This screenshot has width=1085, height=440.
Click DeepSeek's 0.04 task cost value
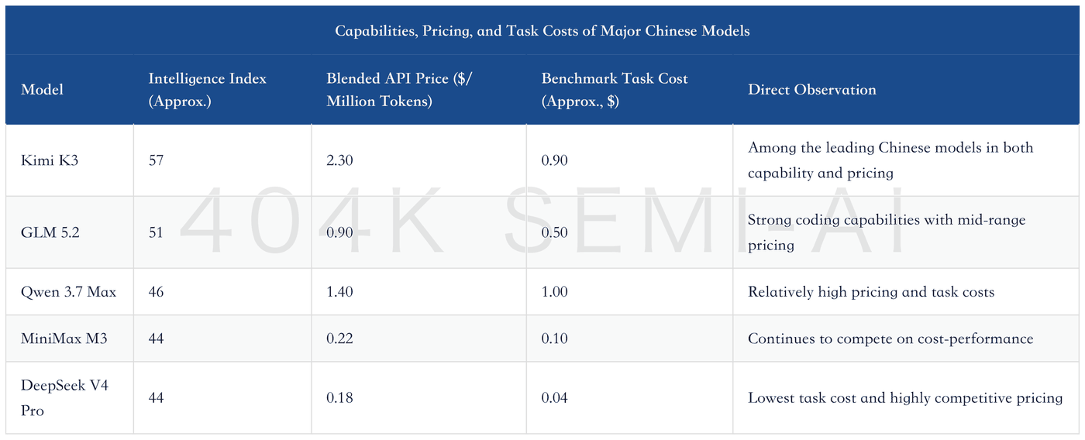[x=554, y=397]
